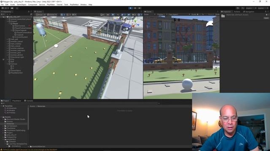Screen dimensions: 270x151
Task: Open the Layout dropdown
Action: (263, 8)
